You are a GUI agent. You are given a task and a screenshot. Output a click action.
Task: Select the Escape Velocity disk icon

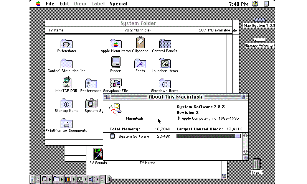point(260,40)
